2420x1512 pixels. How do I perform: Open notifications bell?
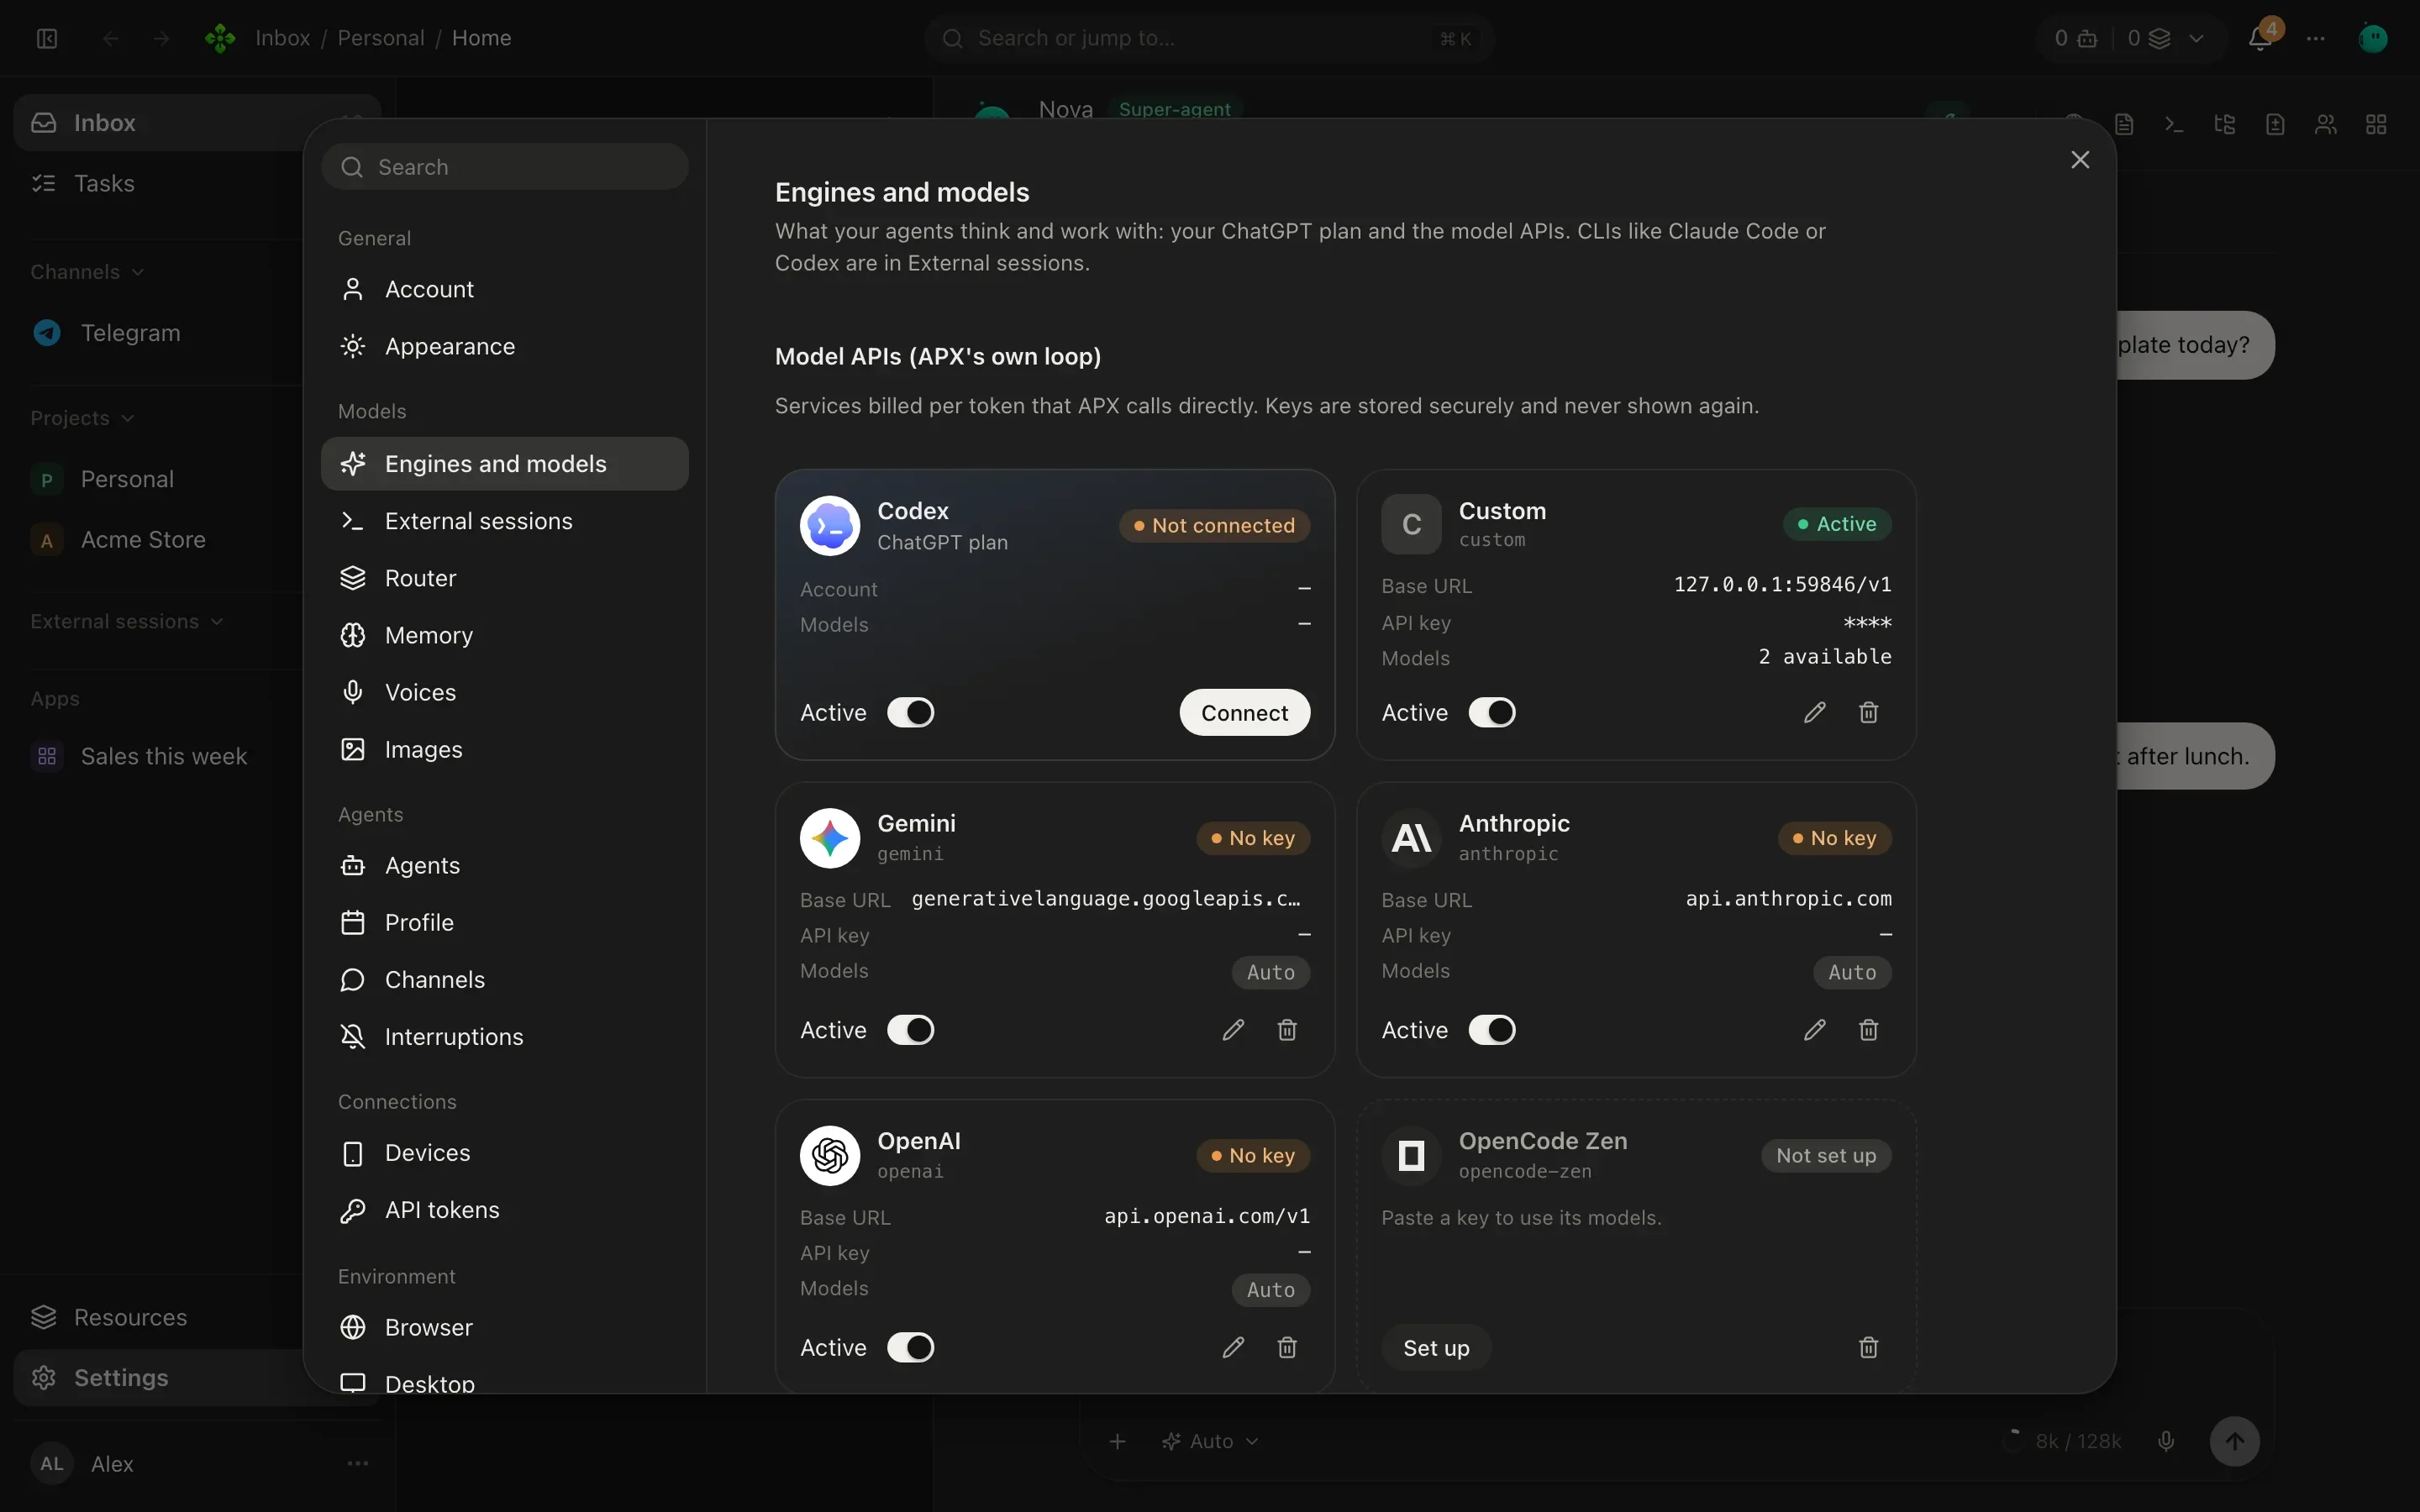(x=2259, y=38)
